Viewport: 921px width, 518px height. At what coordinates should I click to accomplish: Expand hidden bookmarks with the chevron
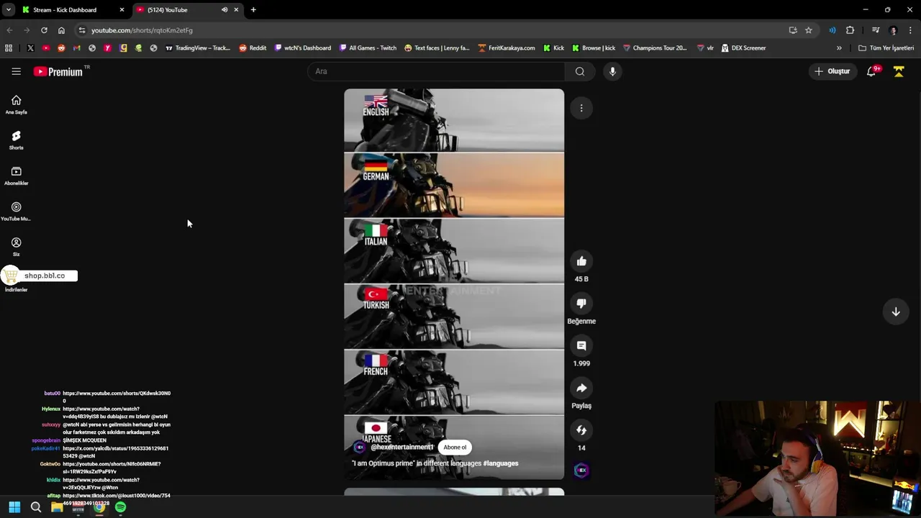point(839,48)
